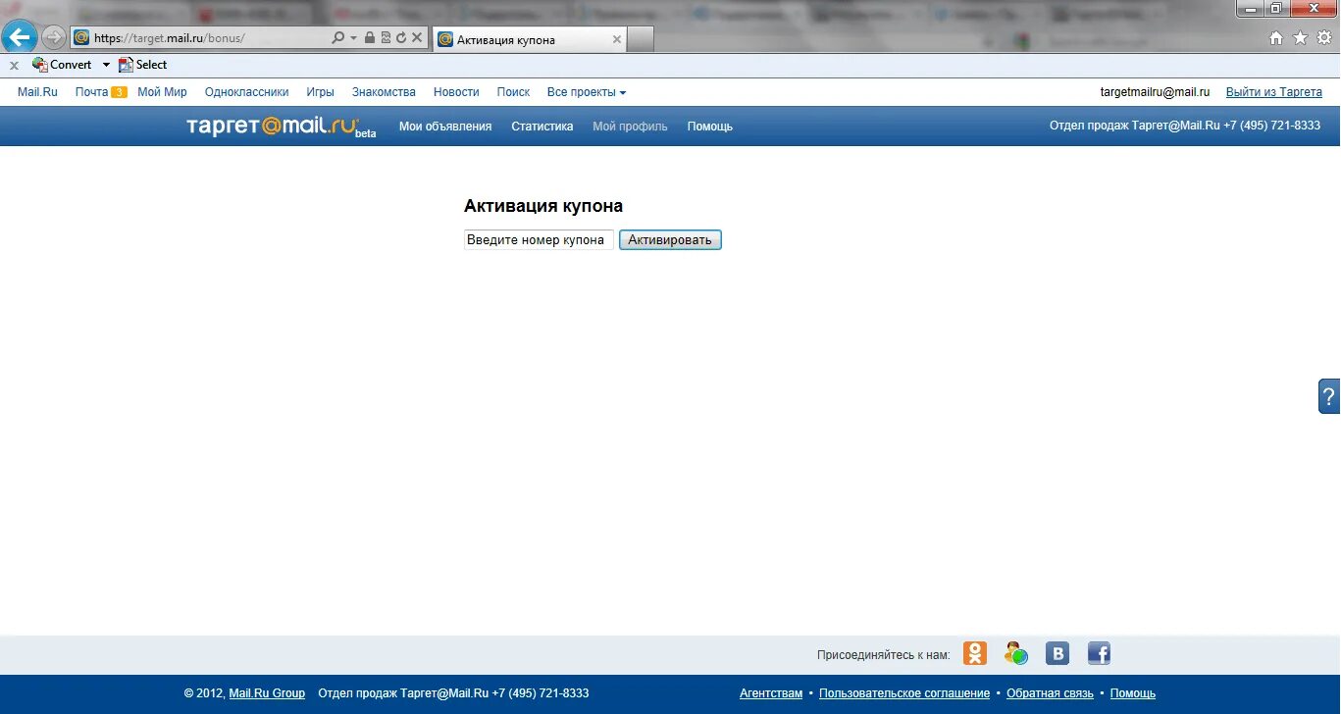Open the VKontakte social icon in the footer
Image resolution: width=1341 pixels, height=714 pixels.
tap(1057, 653)
